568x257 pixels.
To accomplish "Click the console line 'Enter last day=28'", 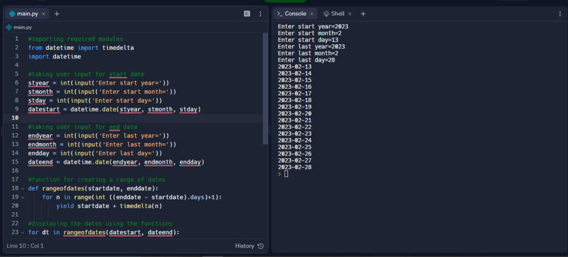I will [306, 60].
